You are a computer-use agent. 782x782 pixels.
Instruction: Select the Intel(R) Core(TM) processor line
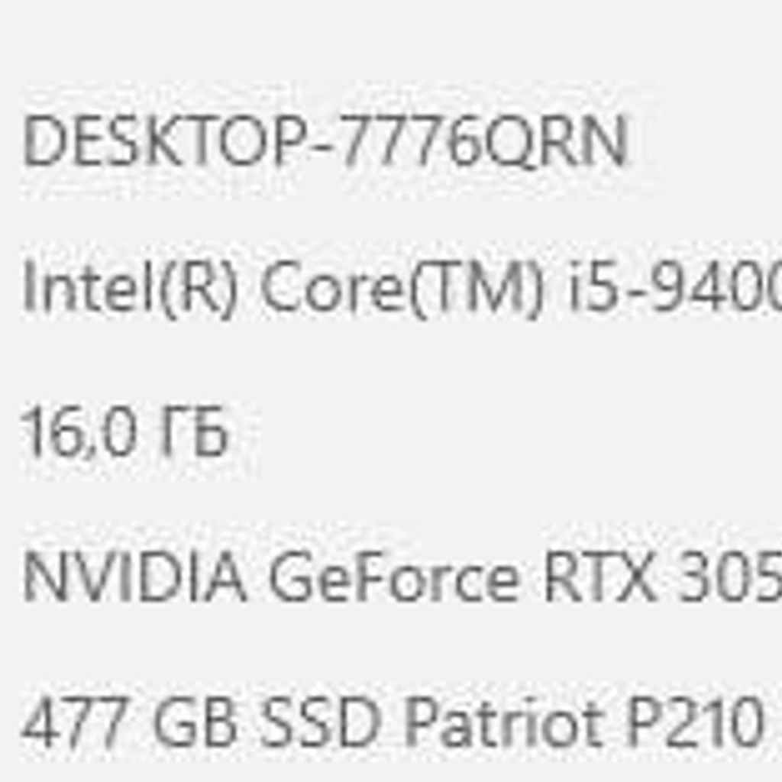point(402,289)
